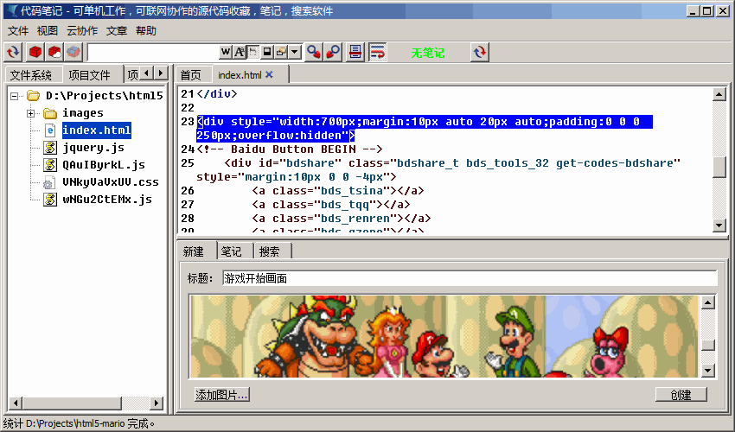
Task: Select index.html in the file tree
Action: point(97,130)
